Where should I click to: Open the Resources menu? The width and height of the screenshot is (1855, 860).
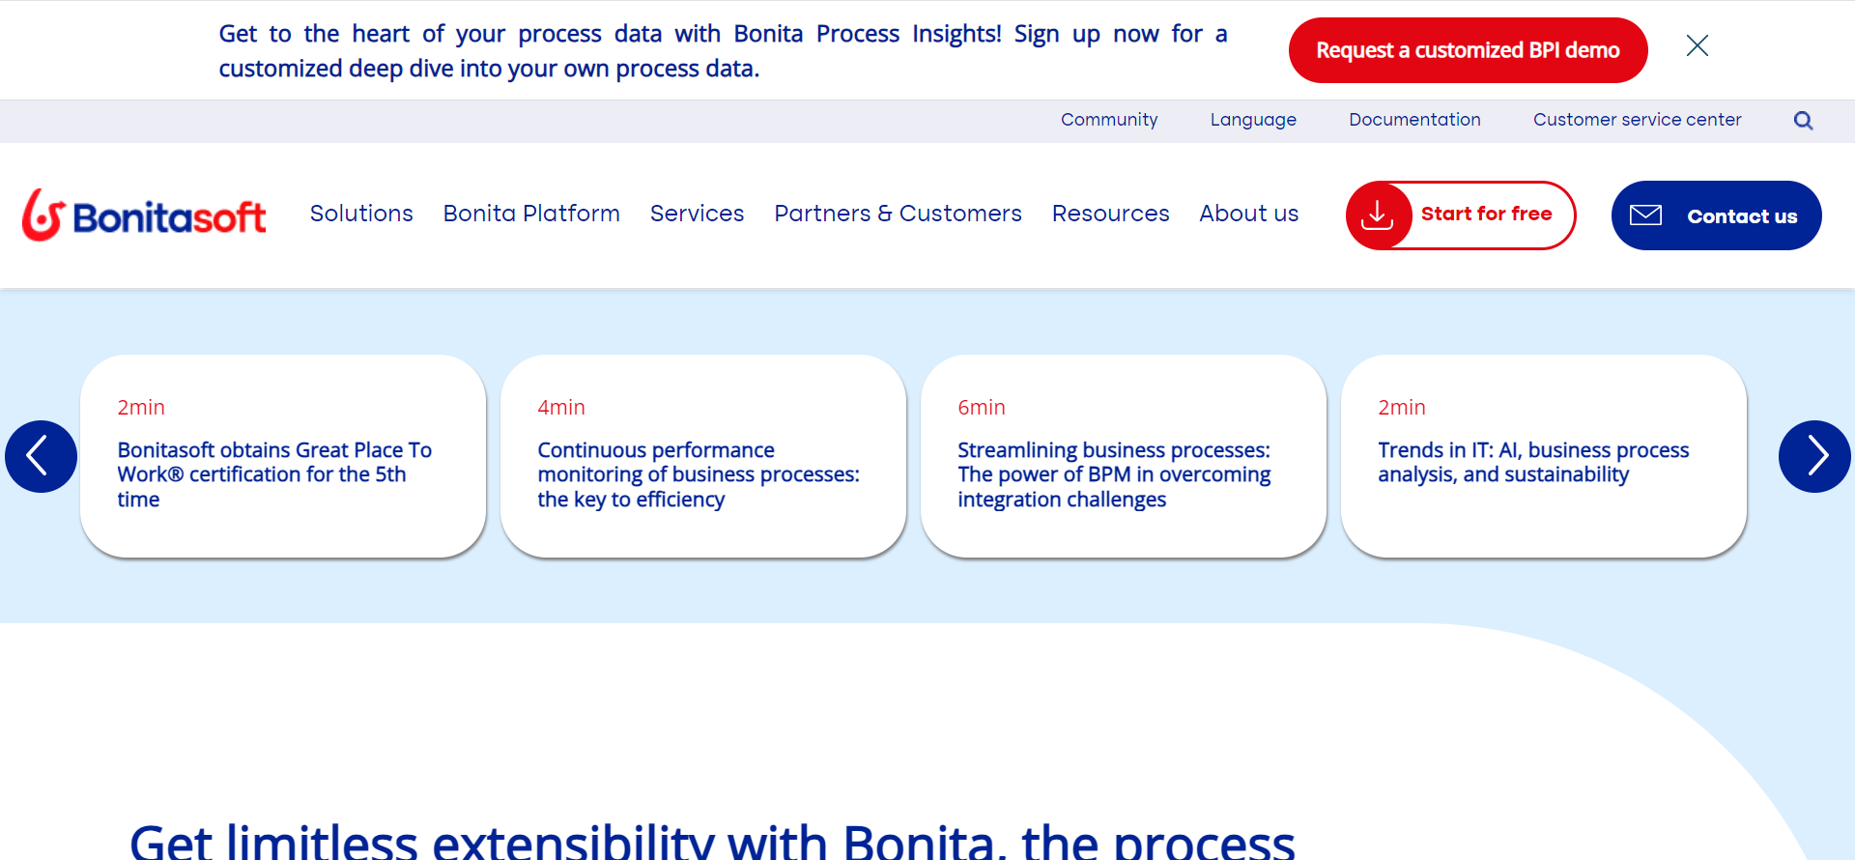coord(1110,214)
